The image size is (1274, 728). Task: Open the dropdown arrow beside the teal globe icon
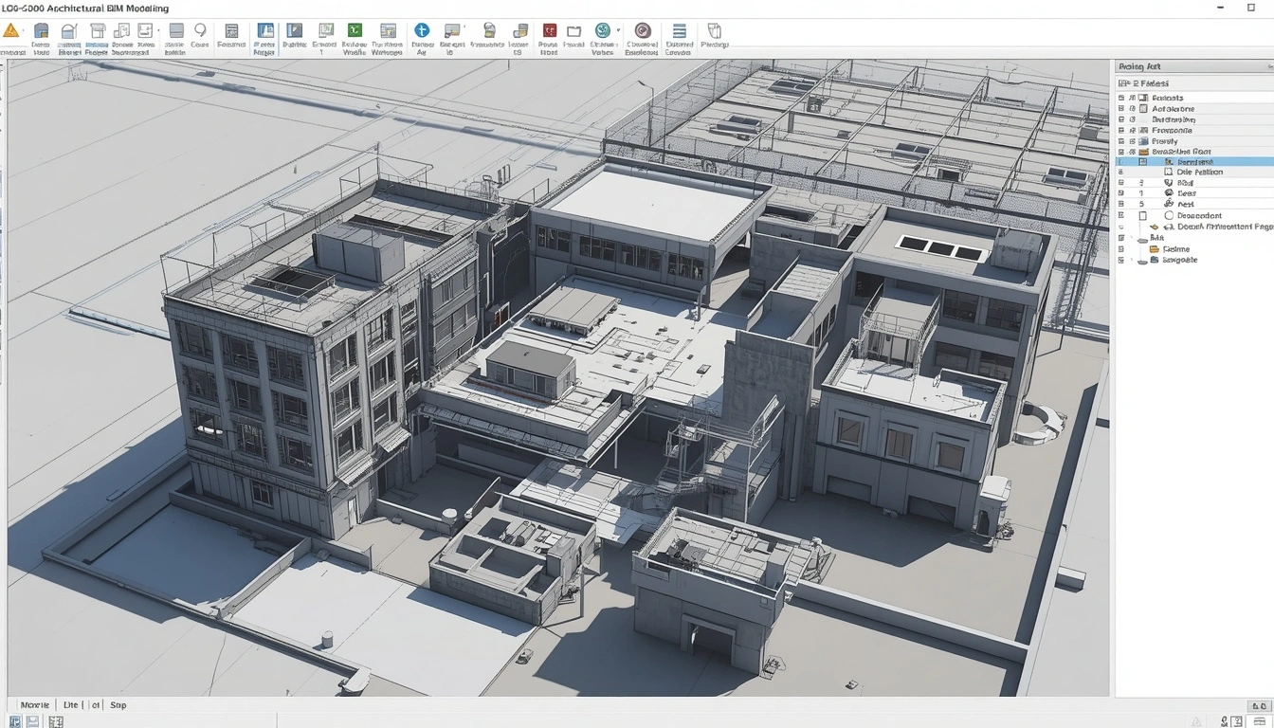tap(618, 30)
